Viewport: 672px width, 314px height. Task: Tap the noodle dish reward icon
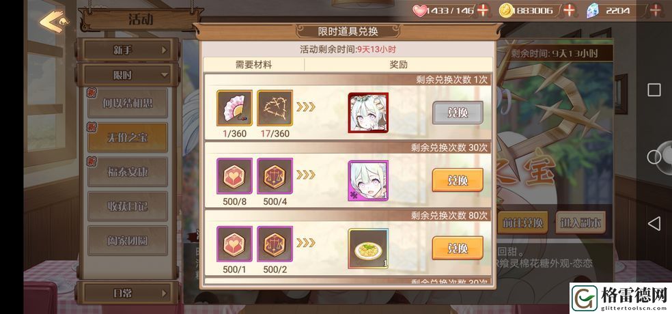368,248
